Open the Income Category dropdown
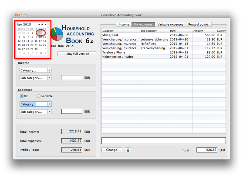 pyautogui.click(x=35, y=70)
